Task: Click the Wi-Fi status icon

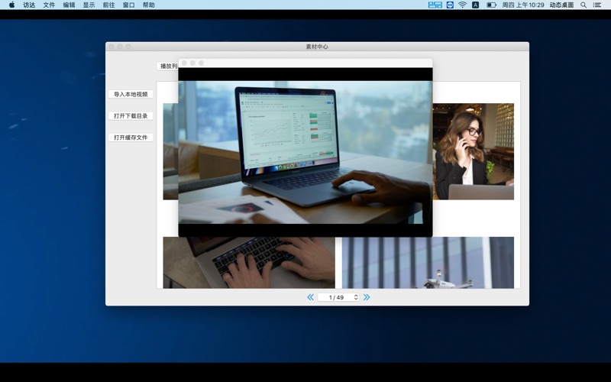Action: click(462, 5)
